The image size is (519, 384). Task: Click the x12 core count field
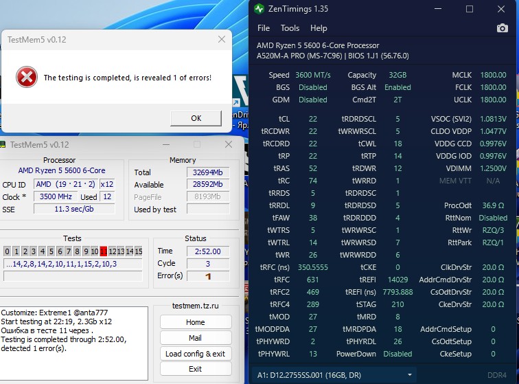(107, 184)
